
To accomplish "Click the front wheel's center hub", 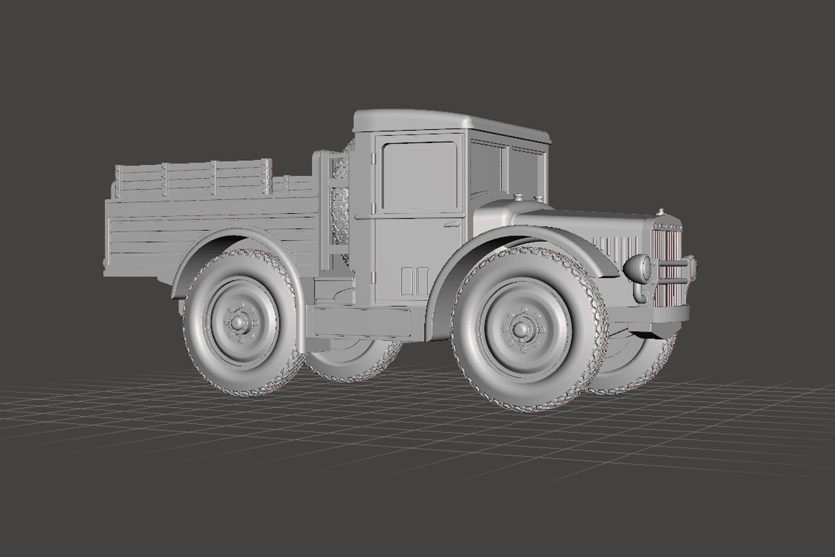I will [522, 329].
